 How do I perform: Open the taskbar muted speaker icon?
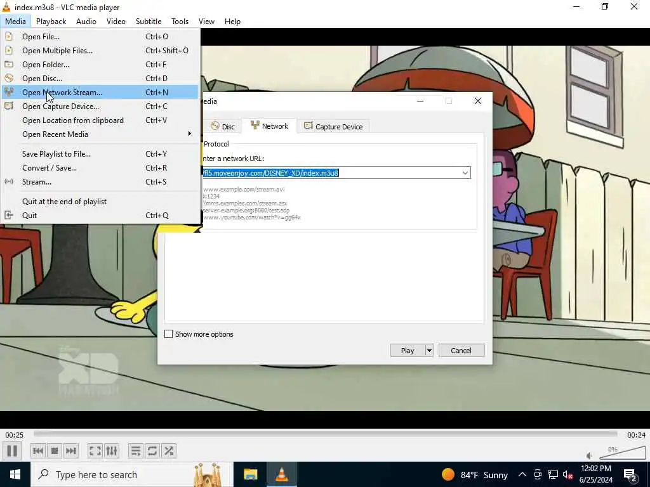(x=568, y=474)
